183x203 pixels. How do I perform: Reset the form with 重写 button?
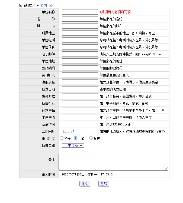(104, 184)
